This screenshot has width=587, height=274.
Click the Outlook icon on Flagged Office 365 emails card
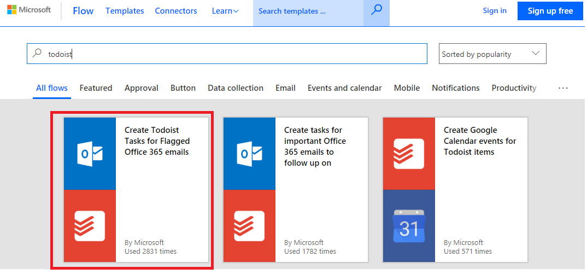coord(90,154)
